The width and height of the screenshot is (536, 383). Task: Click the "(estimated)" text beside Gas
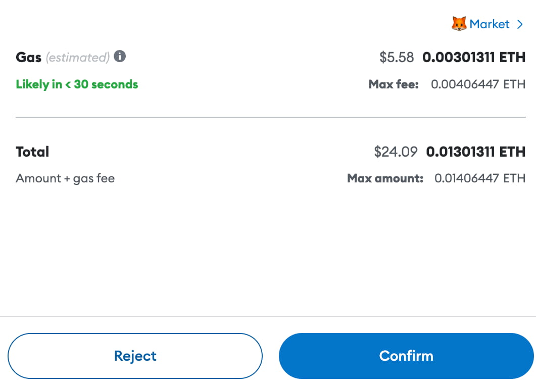pyautogui.click(x=78, y=58)
